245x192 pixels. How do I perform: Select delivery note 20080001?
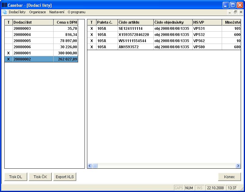pos(22,53)
